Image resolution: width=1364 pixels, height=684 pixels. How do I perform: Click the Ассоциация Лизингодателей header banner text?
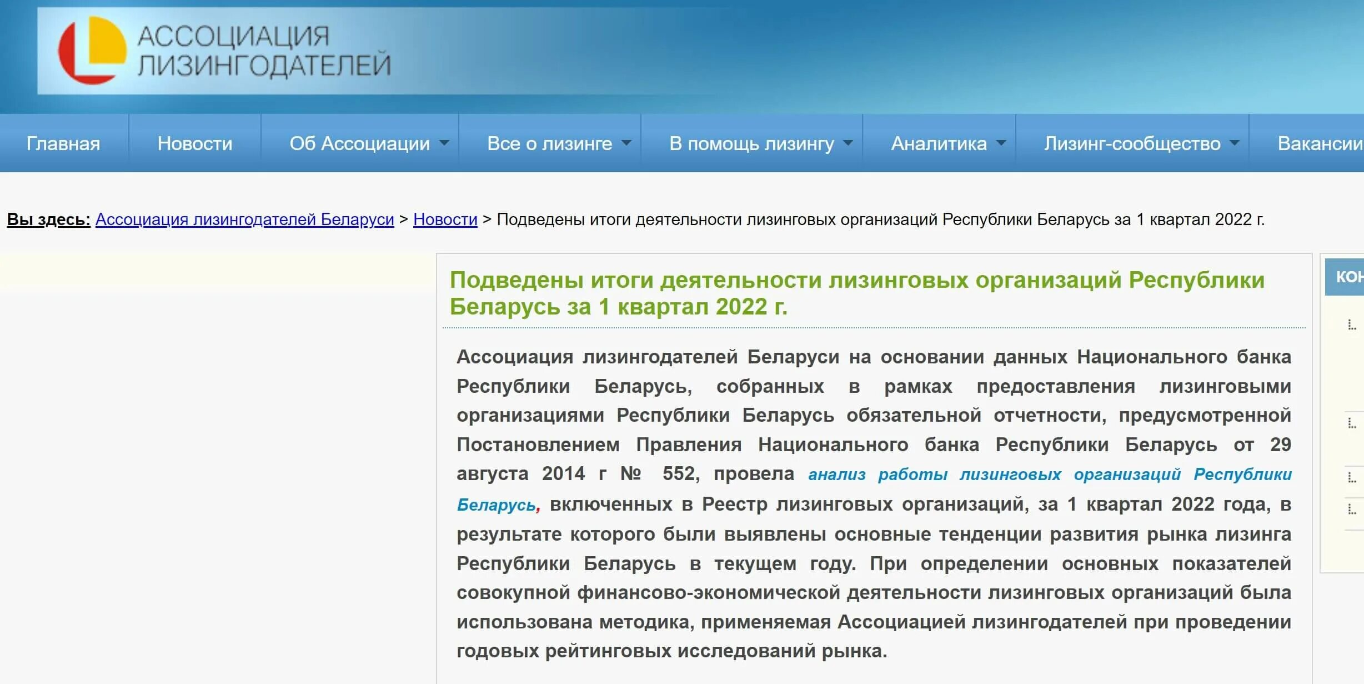click(264, 51)
